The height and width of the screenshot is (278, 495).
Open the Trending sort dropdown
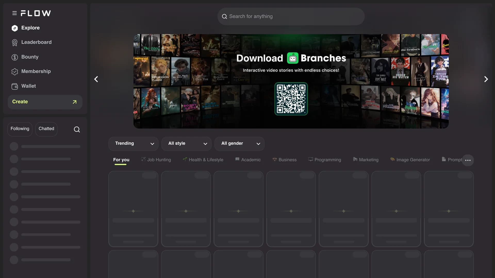tap(133, 144)
